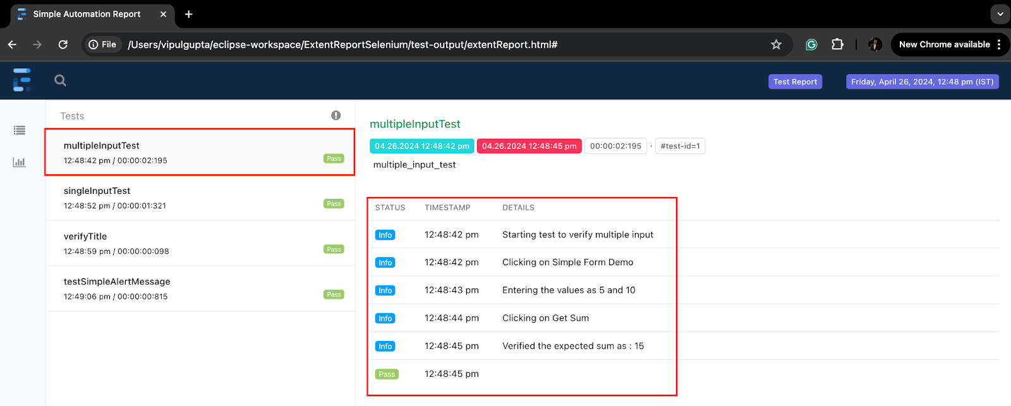Select testSimpleAlertMessage in tests list
This screenshot has height=406, width=1011.
pyautogui.click(x=200, y=289)
